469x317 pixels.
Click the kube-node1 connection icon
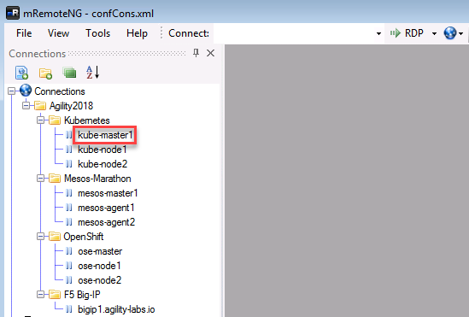(x=69, y=150)
